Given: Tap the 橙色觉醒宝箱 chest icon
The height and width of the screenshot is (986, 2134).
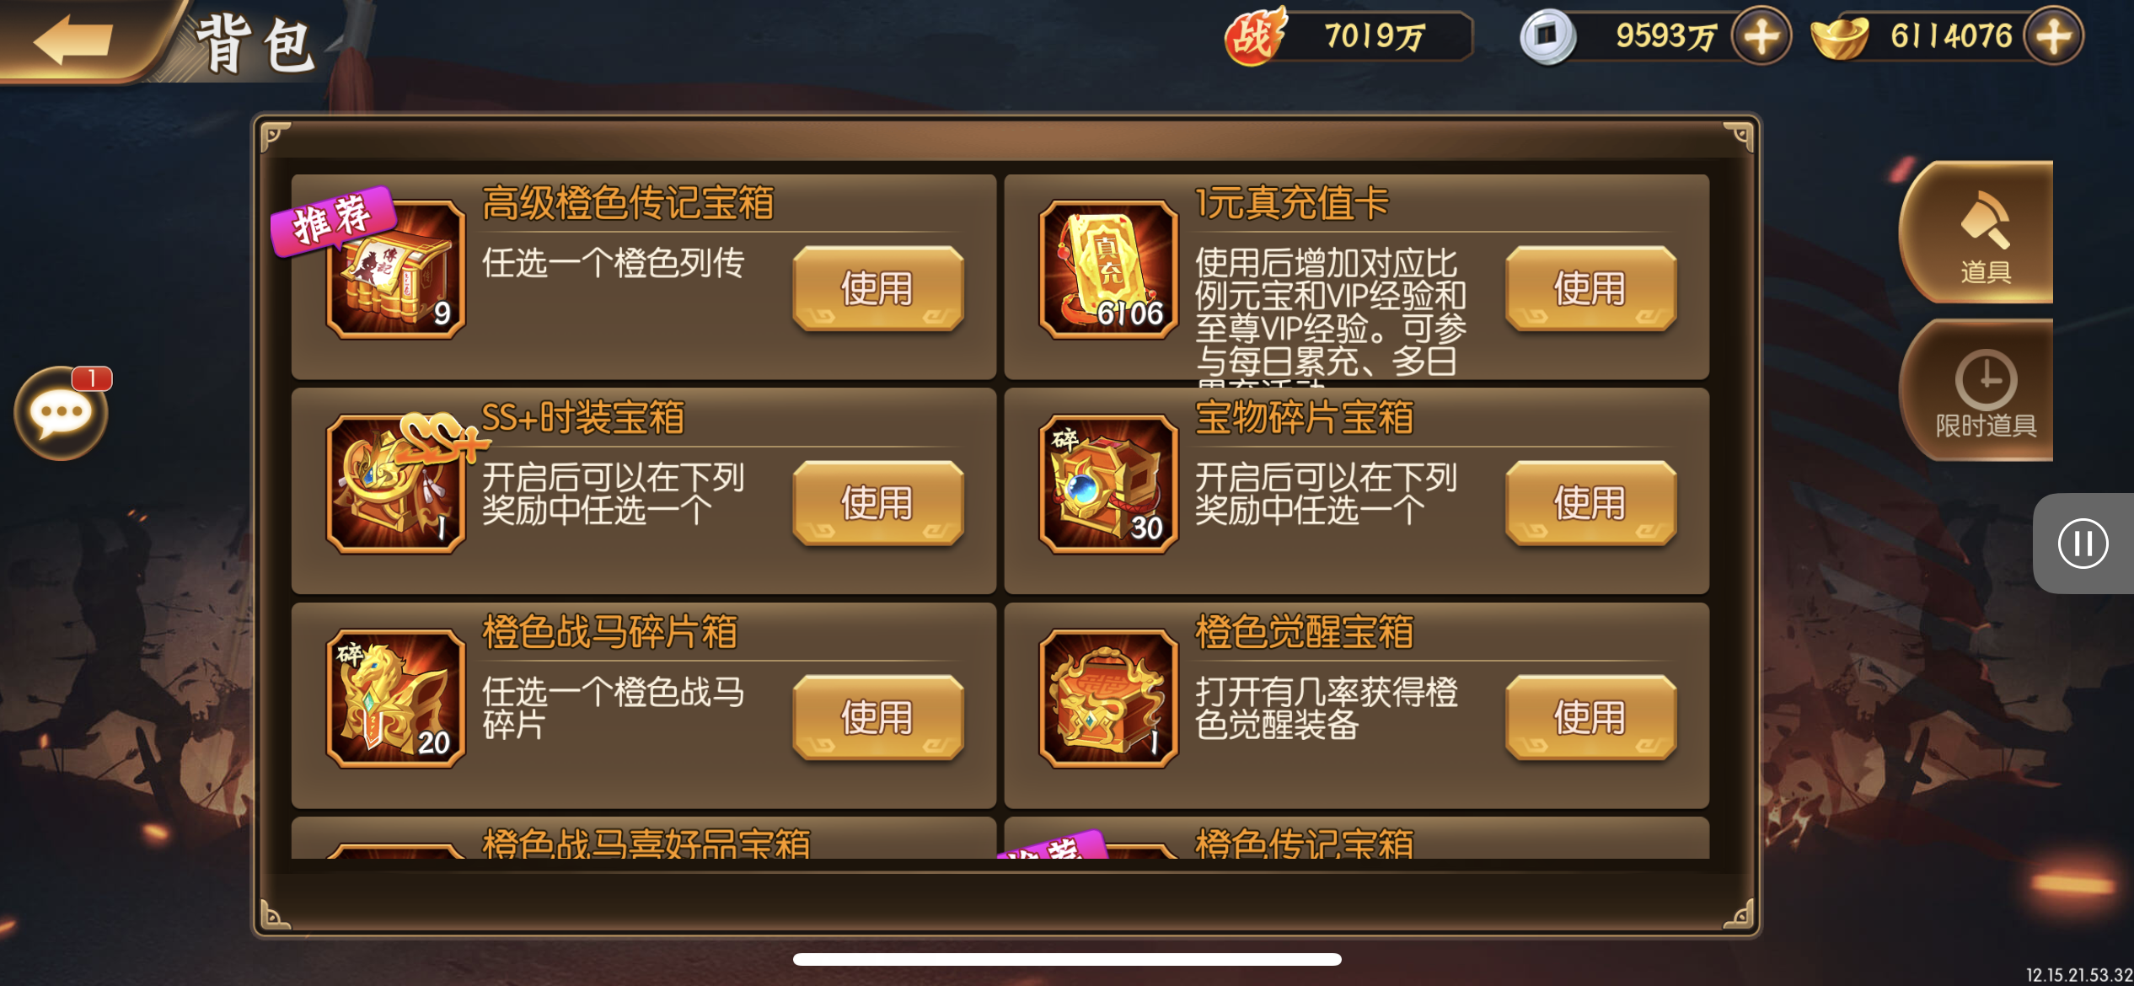Looking at the screenshot, I should pos(1108,699).
